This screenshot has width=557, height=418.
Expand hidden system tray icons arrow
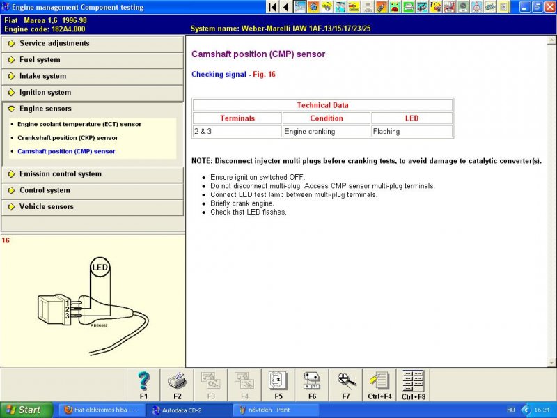(526, 410)
